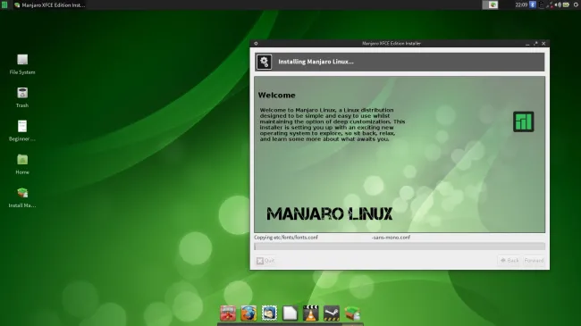Close the installer window
This screenshot has height=326, width=581.
click(543, 44)
